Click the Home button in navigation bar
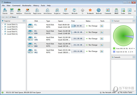This screenshot has width=137, height=95. [x=13, y=17]
